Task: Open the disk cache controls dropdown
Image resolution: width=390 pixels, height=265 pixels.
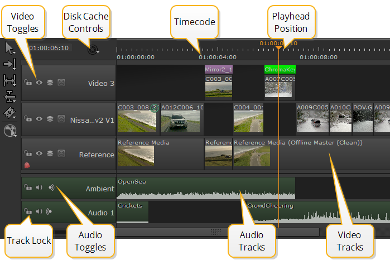Action: [x=93, y=49]
